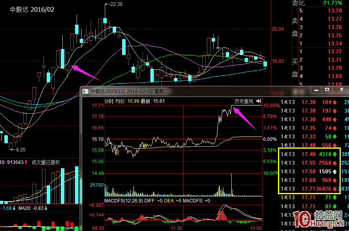Select sell level 1 price 13.74

(334, 44)
